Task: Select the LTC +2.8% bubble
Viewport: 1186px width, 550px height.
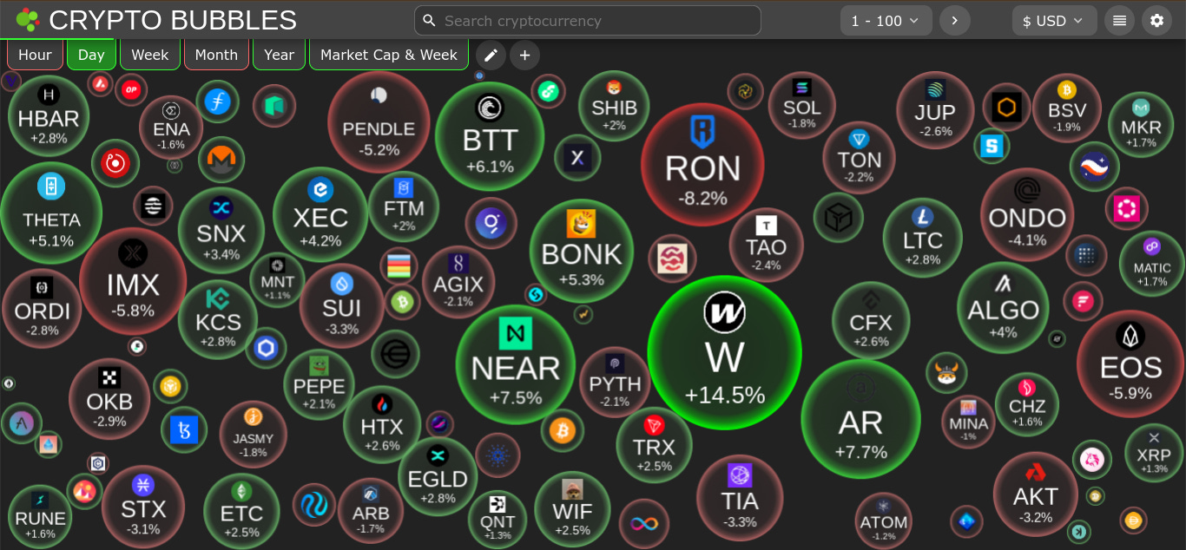Action: point(922,237)
